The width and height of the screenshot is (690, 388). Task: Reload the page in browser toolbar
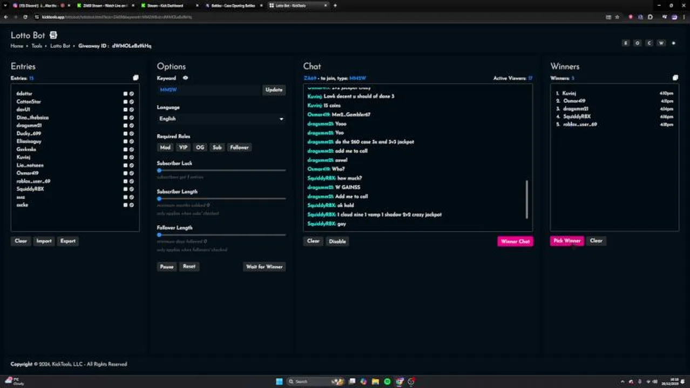tap(25, 17)
